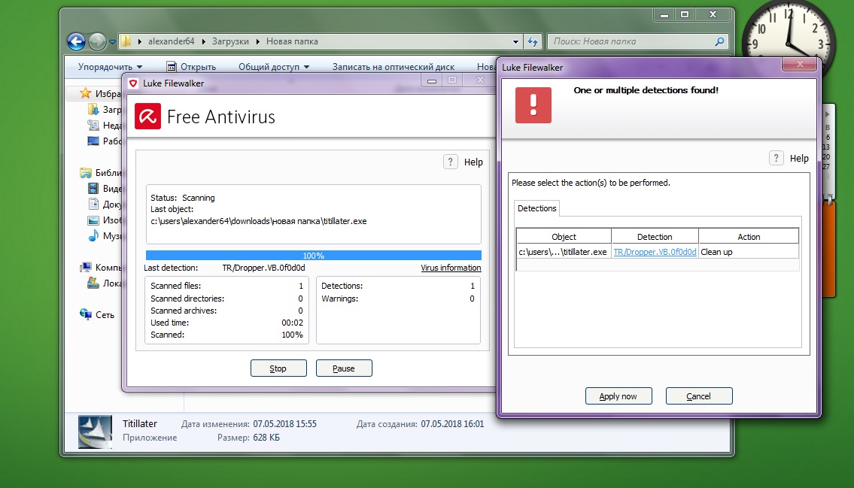Viewport: 854px width, 488px height.
Task: Click the Action column header
Action: pos(749,237)
